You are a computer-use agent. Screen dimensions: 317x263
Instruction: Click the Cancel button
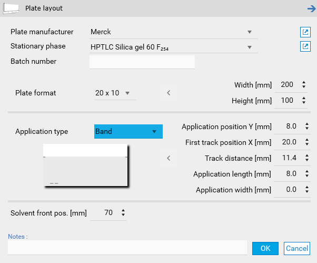click(x=297, y=248)
